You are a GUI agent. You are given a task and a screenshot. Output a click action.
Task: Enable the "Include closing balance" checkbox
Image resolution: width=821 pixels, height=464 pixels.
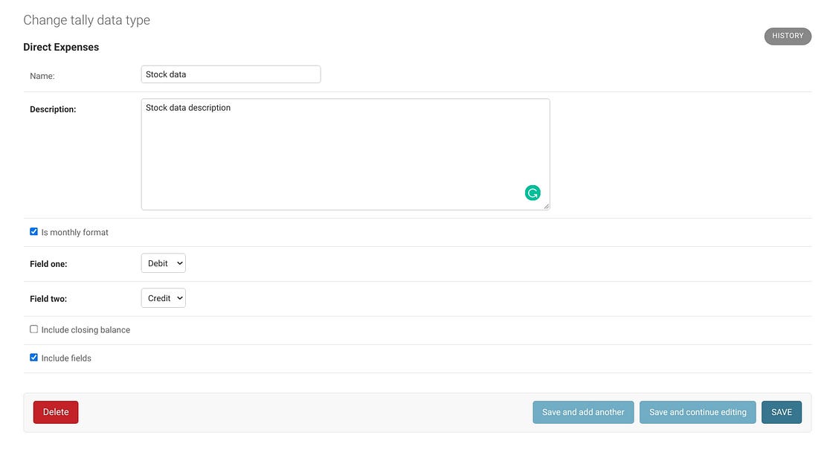[x=33, y=328]
